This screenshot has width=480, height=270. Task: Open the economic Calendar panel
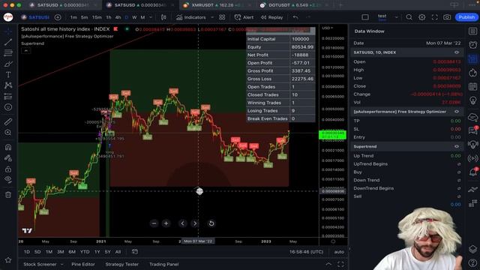pyautogui.click(x=473, y=87)
